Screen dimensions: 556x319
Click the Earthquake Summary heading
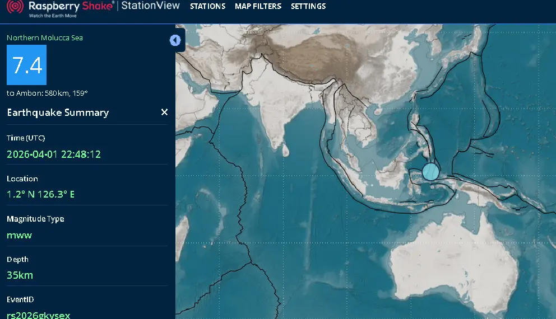click(58, 112)
